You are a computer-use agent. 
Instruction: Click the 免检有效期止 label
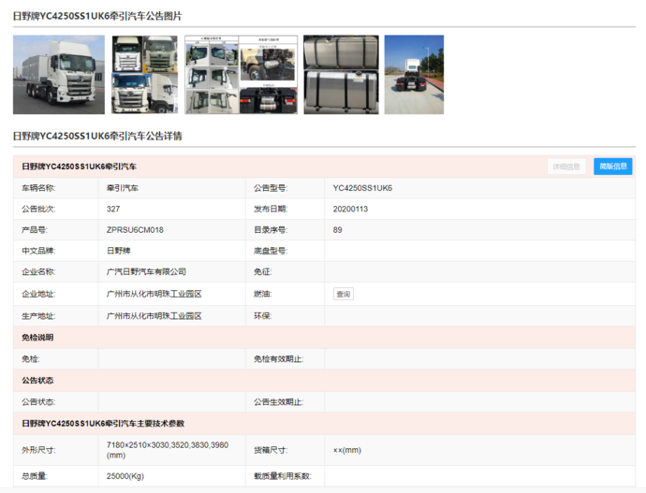[278, 359]
